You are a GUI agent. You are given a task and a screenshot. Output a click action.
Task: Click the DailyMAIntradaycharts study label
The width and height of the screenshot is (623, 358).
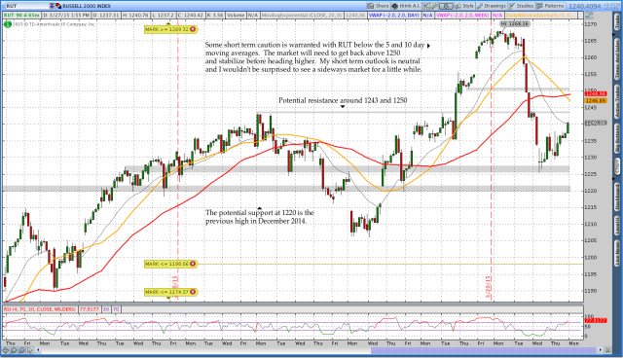pos(540,16)
